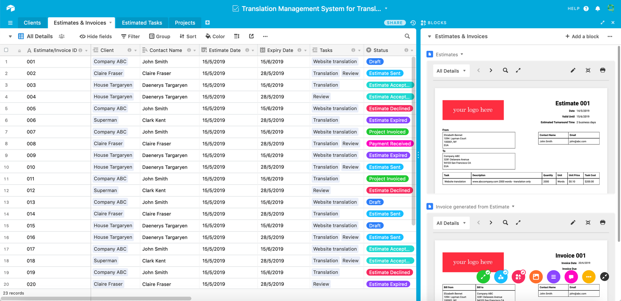Click the share view export icon
621x301 pixels.
[x=251, y=37]
